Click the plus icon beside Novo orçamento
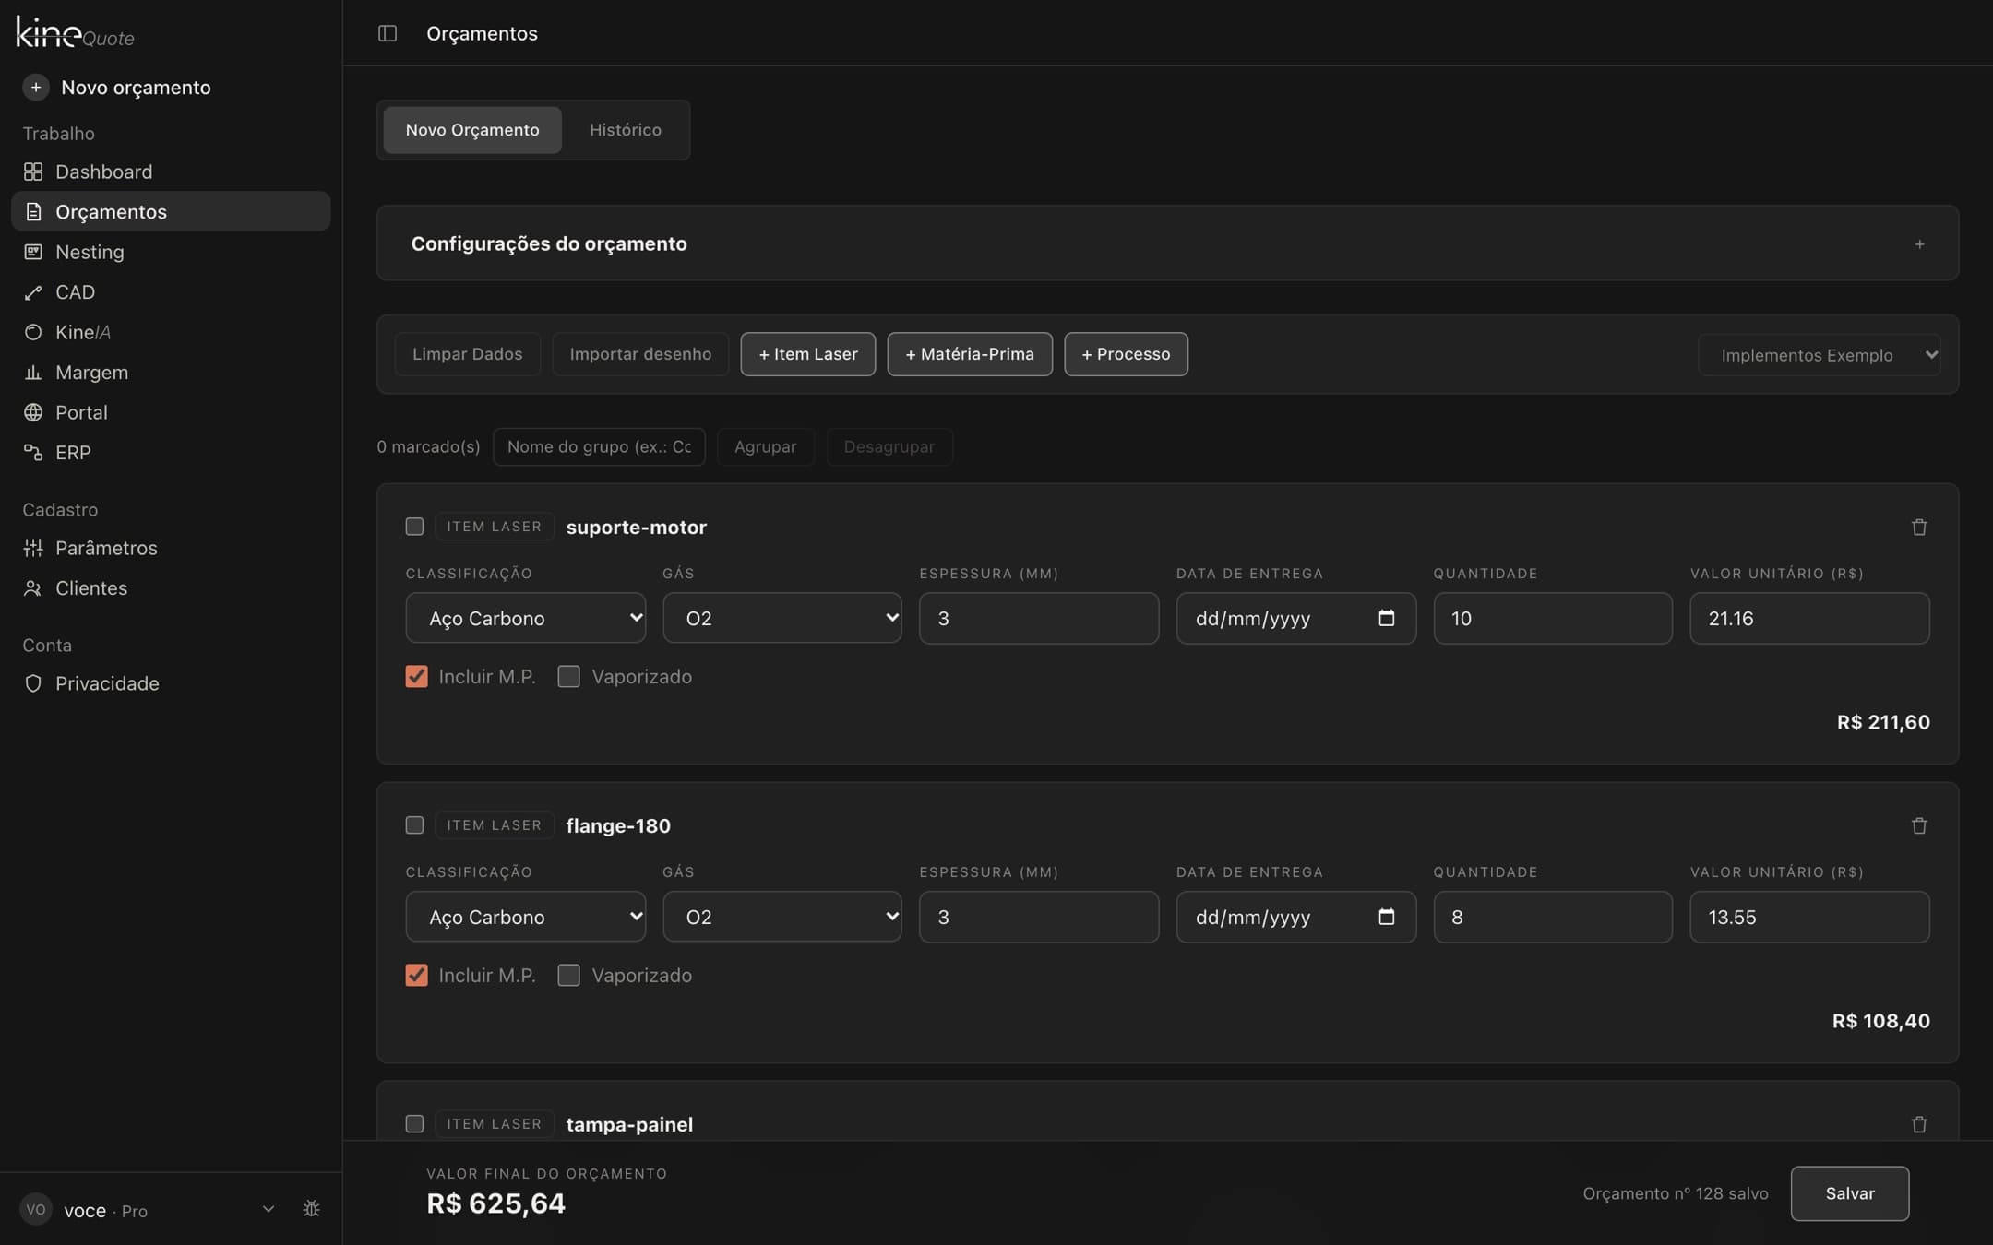 pyautogui.click(x=35, y=87)
